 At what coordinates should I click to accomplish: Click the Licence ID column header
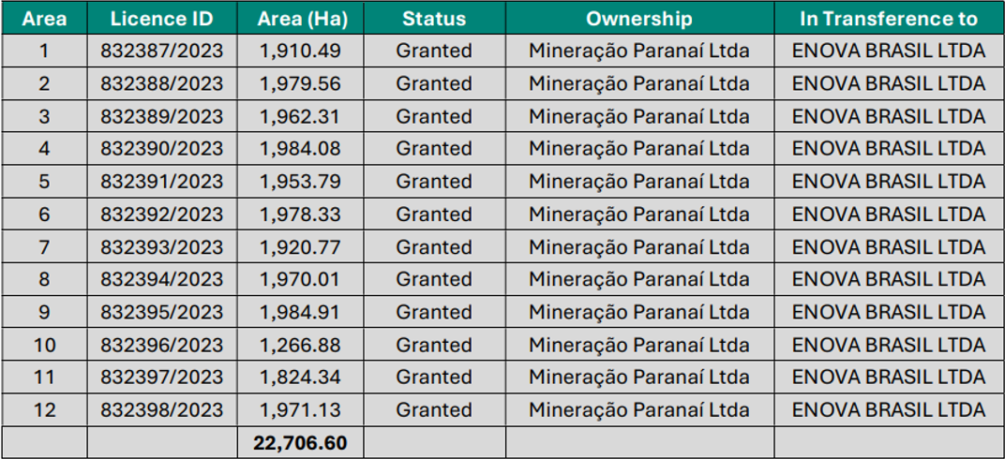click(162, 19)
